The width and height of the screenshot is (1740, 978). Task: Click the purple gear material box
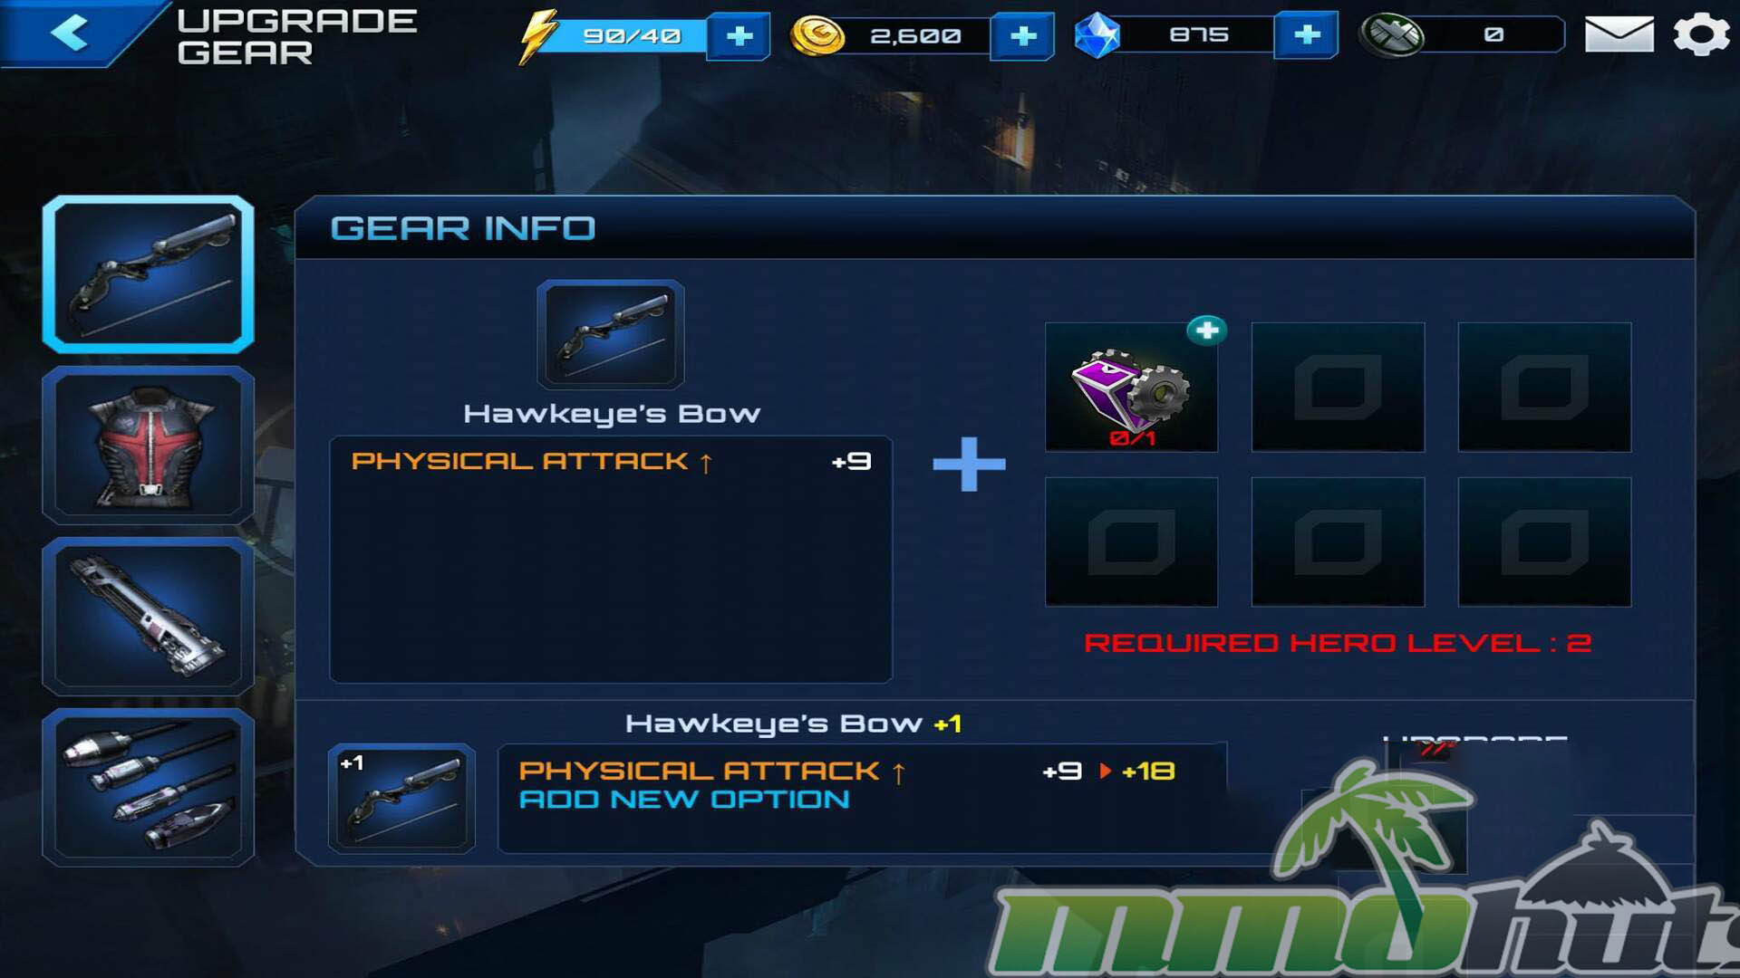(x=1131, y=388)
